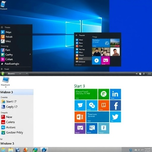Open the portrait photo tile with white background
Viewport: 152px width, 152px height.
pos(115,52)
